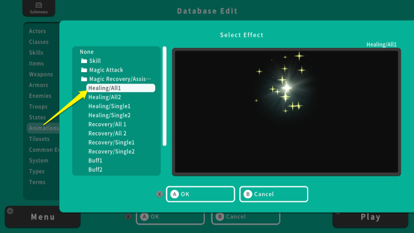The width and height of the screenshot is (414, 233).
Task: Click the Play button
Action: click(x=370, y=218)
